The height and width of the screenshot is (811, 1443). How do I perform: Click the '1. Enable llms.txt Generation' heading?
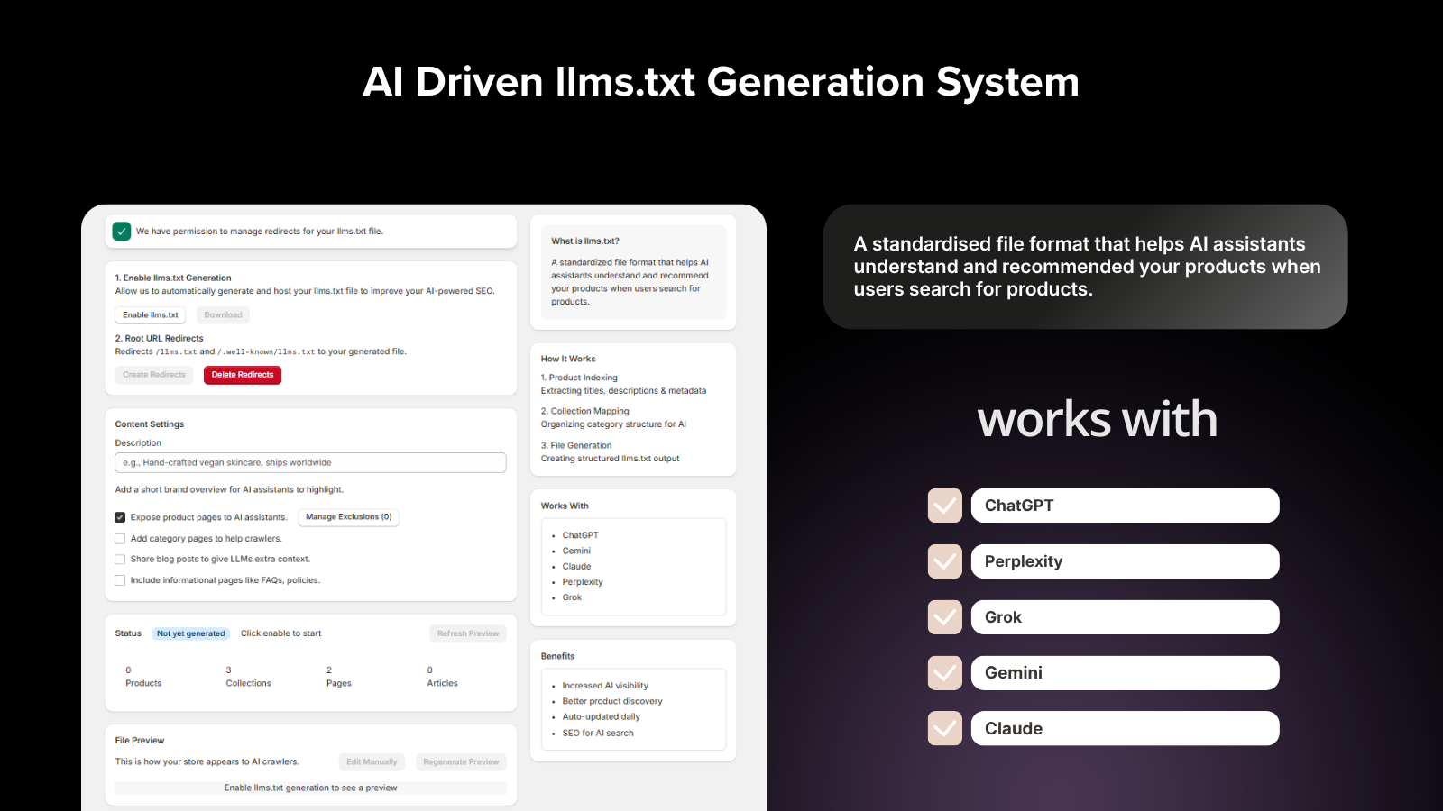click(x=173, y=278)
